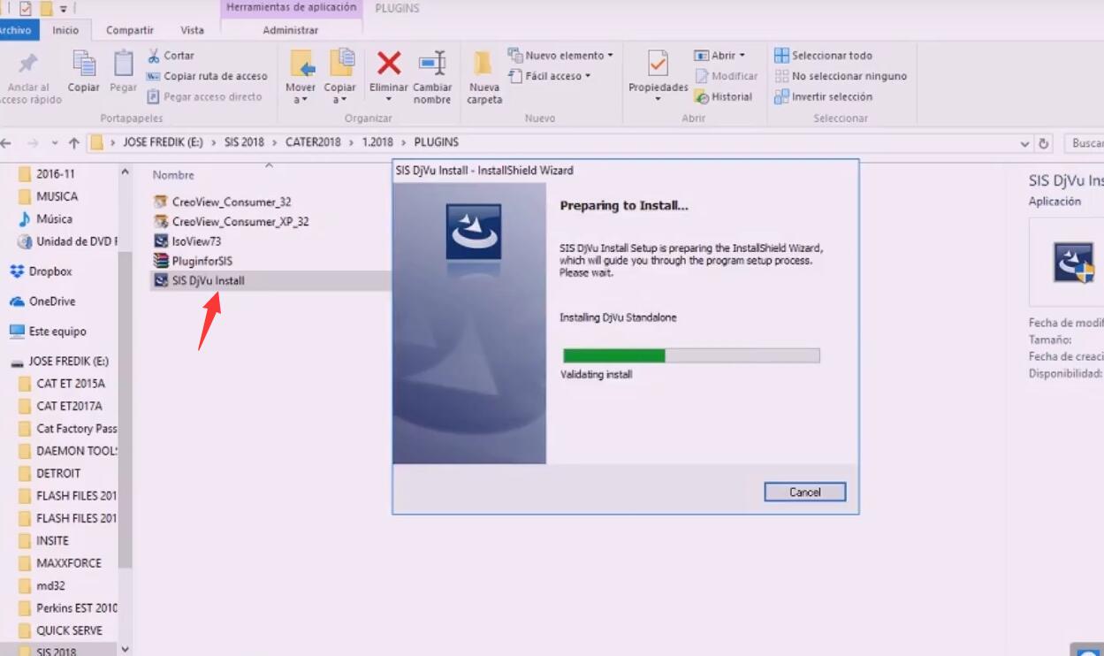Switch to the Inicio tab
1104x656 pixels.
point(65,30)
